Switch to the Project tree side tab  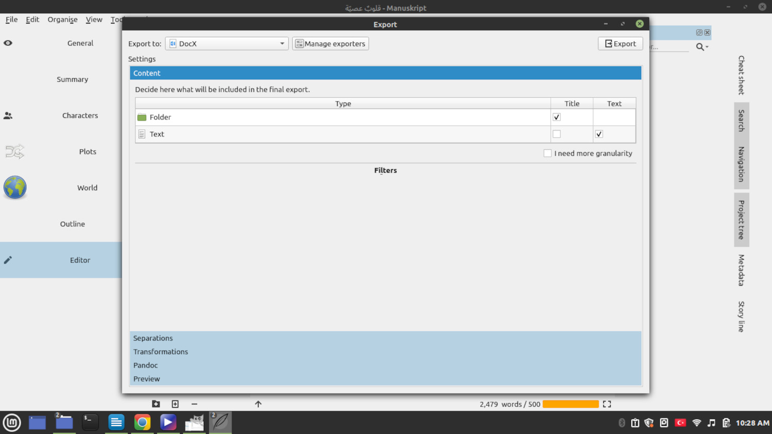click(741, 220)
